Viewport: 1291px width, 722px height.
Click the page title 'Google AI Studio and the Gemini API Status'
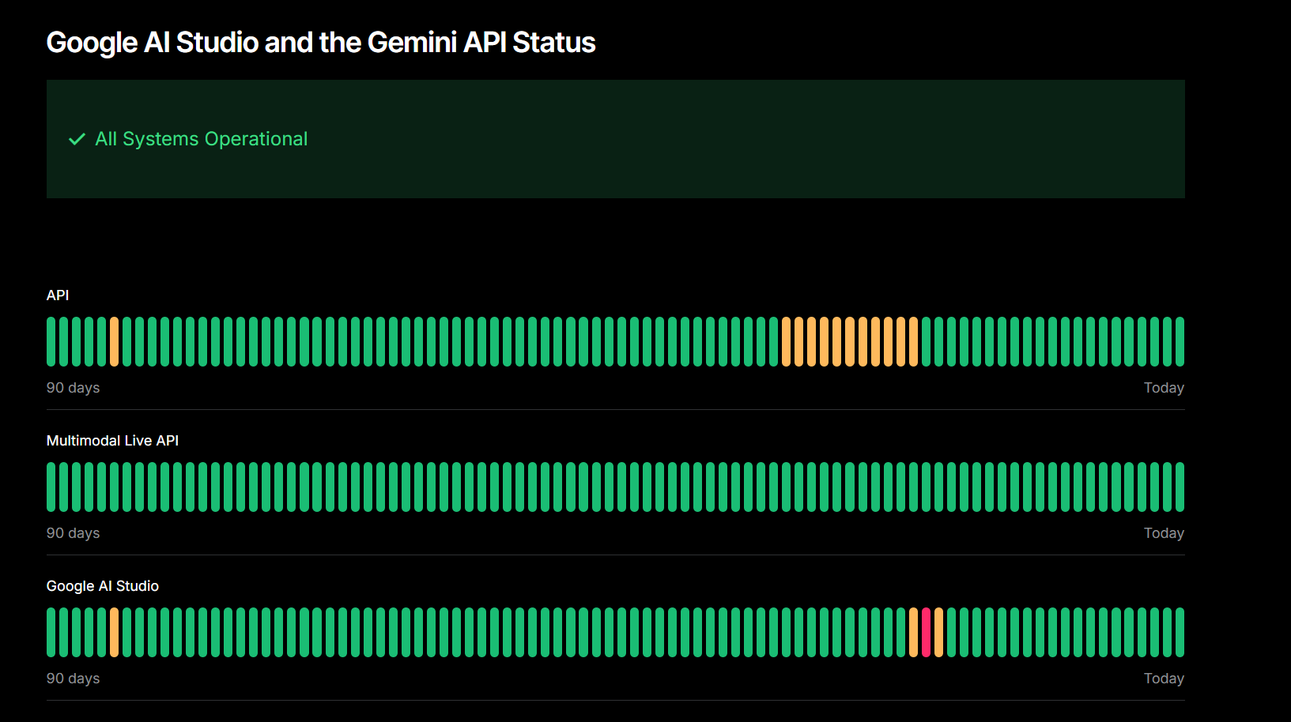coord(320,42)
